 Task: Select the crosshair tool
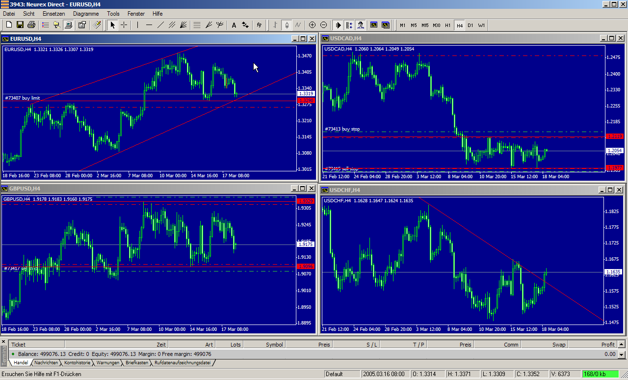124,25
